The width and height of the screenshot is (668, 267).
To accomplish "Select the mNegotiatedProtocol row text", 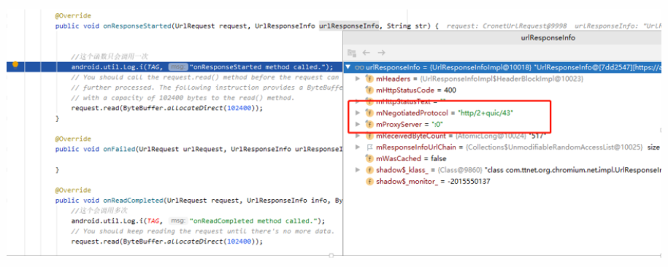I will [x=444, y=113].
